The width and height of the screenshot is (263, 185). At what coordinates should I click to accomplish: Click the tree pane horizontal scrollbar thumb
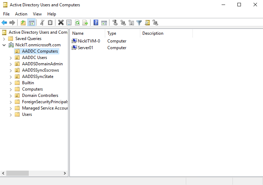click(18, 173)
